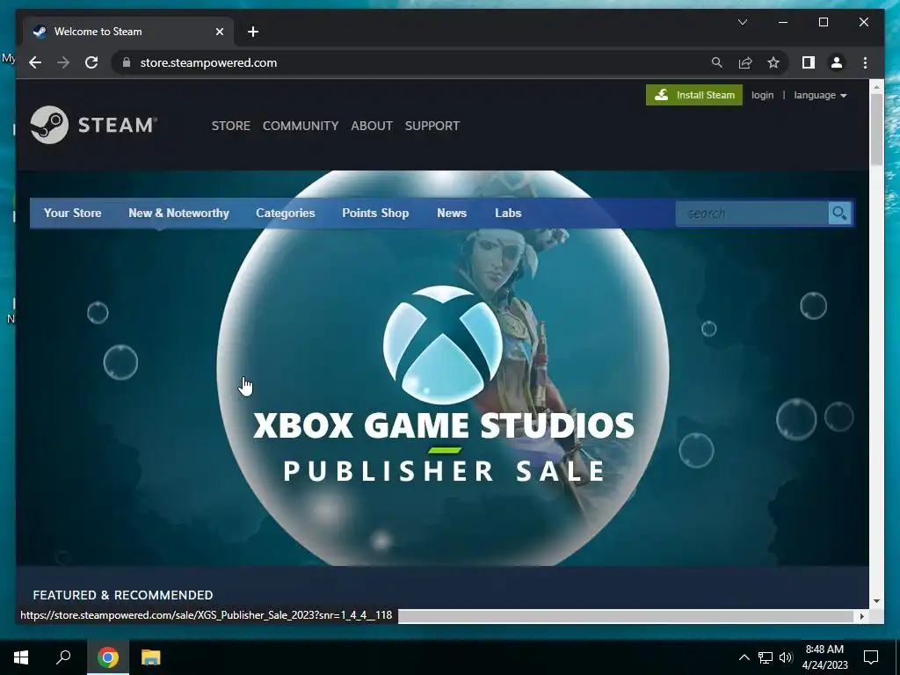Open the Labs tab

[508, 213]
